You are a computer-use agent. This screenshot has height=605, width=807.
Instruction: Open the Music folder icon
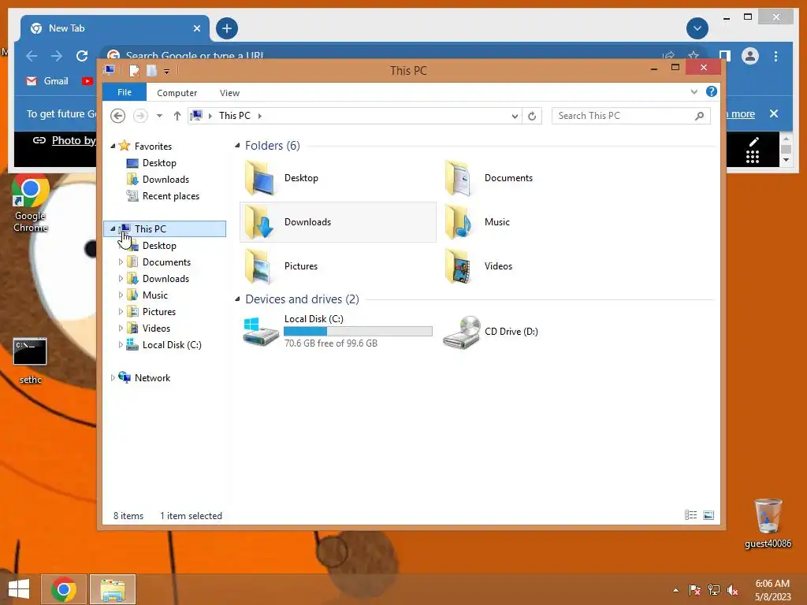[458, 222]
